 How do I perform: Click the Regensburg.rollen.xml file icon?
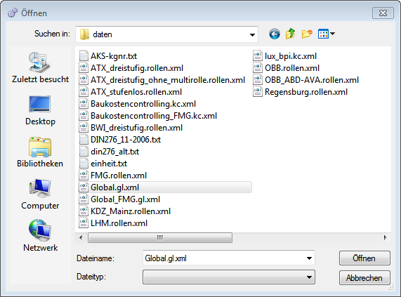pos(258,91)
